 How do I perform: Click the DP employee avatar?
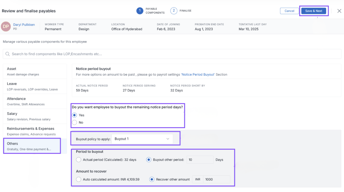6,27
